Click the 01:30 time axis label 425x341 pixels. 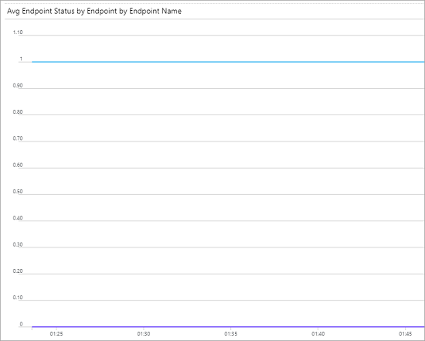144,334
